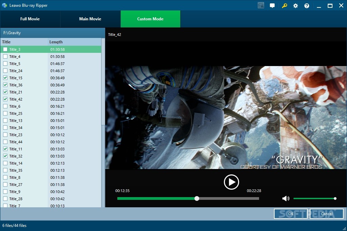Click the banner thumbnail icon in title bar

(x=260, y=5)
